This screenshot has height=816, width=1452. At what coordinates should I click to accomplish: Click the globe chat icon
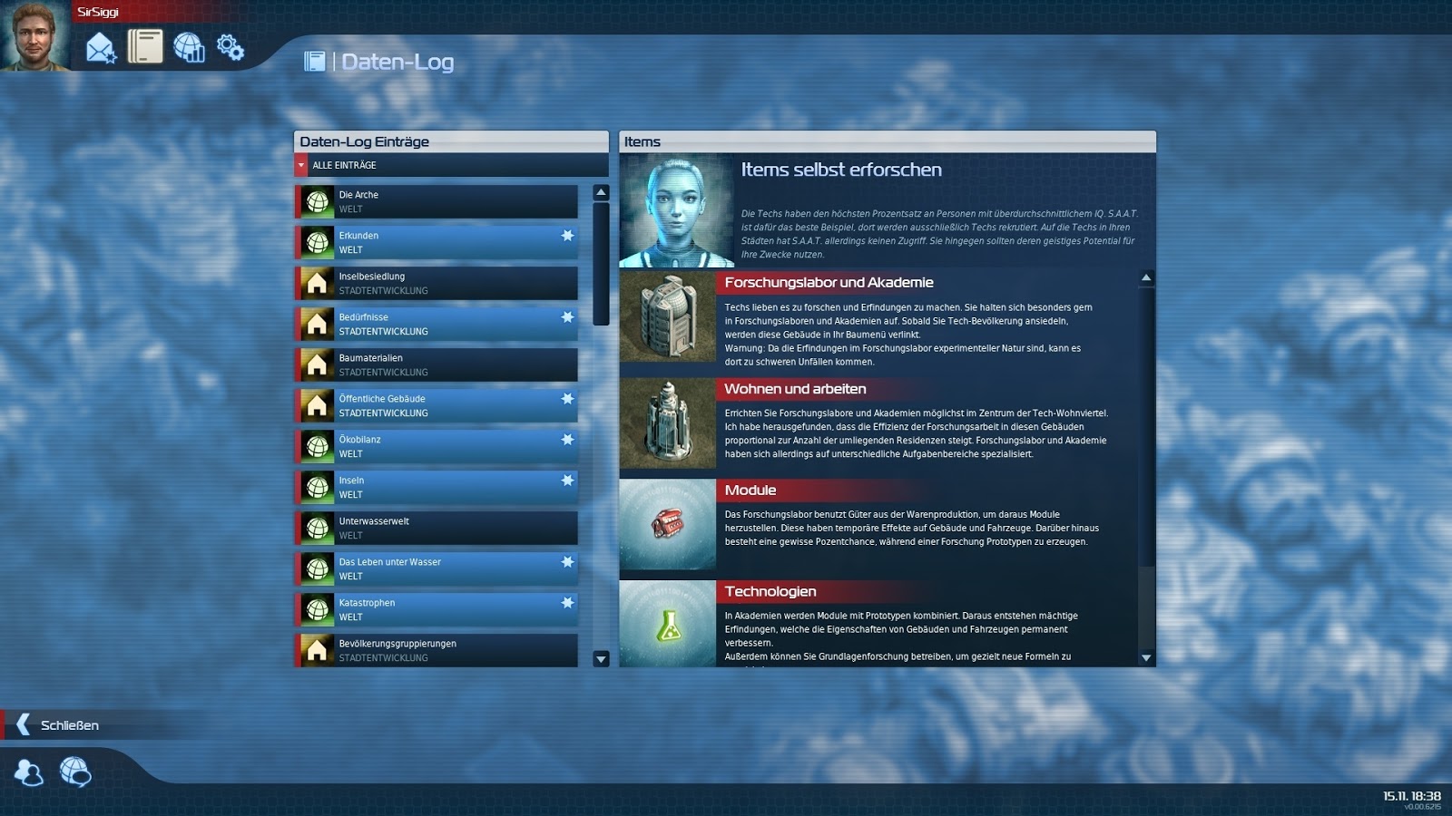(75, 772)
